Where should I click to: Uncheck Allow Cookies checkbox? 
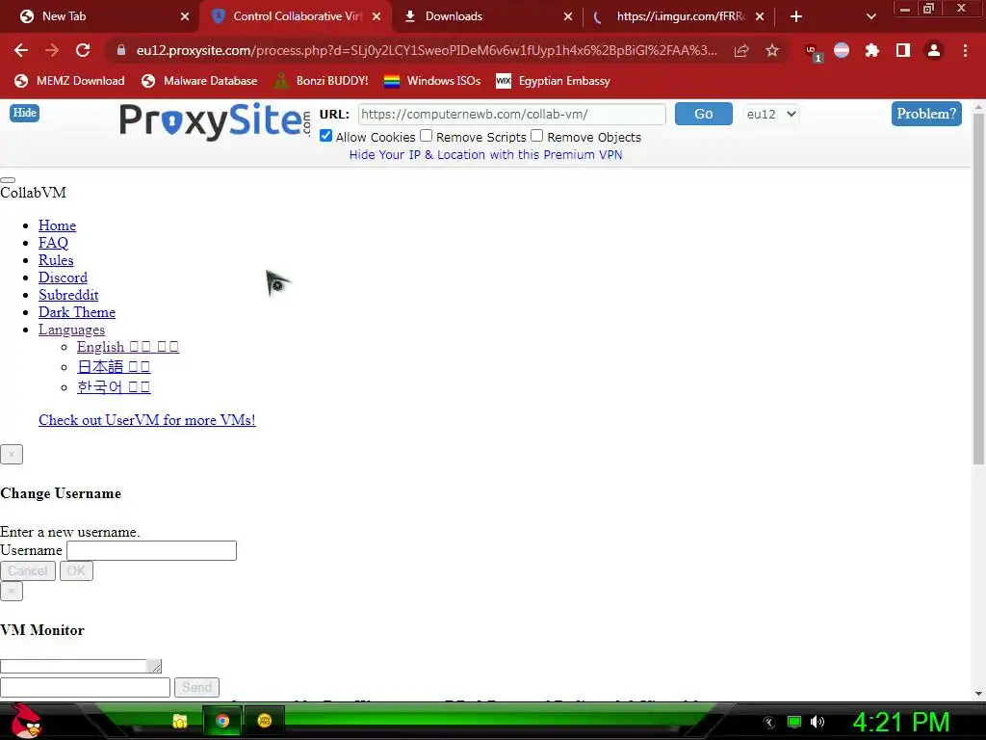[x=325, y=136]
